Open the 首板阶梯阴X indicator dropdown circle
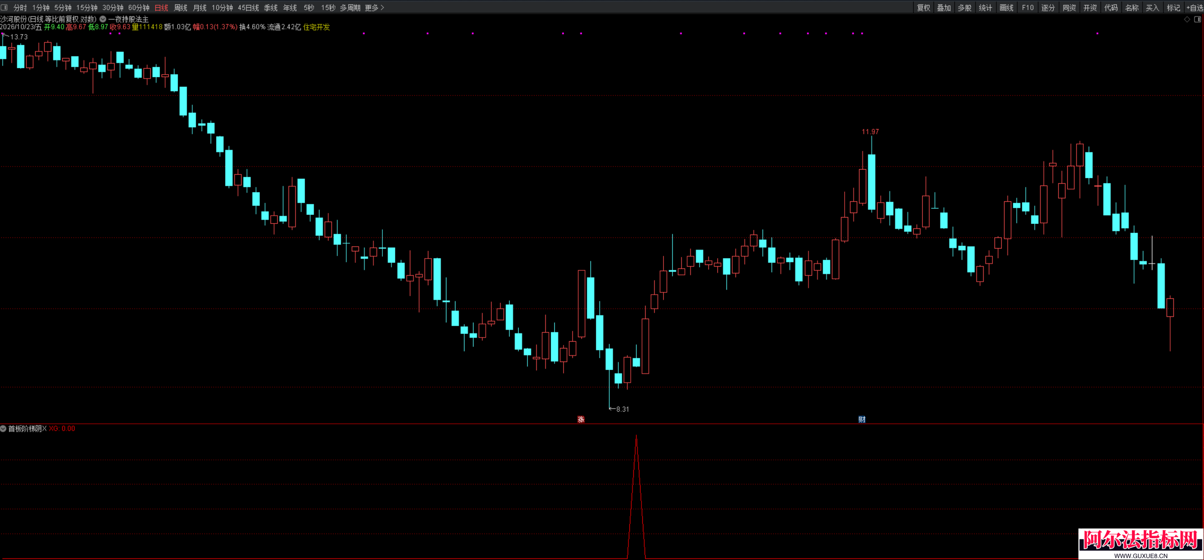The image size is (1204, 560). (x=3, y=429)
